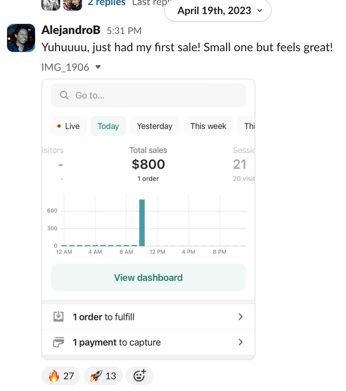Click the search magnifier icon
346x391 pixels.
(x=64, y=95)
